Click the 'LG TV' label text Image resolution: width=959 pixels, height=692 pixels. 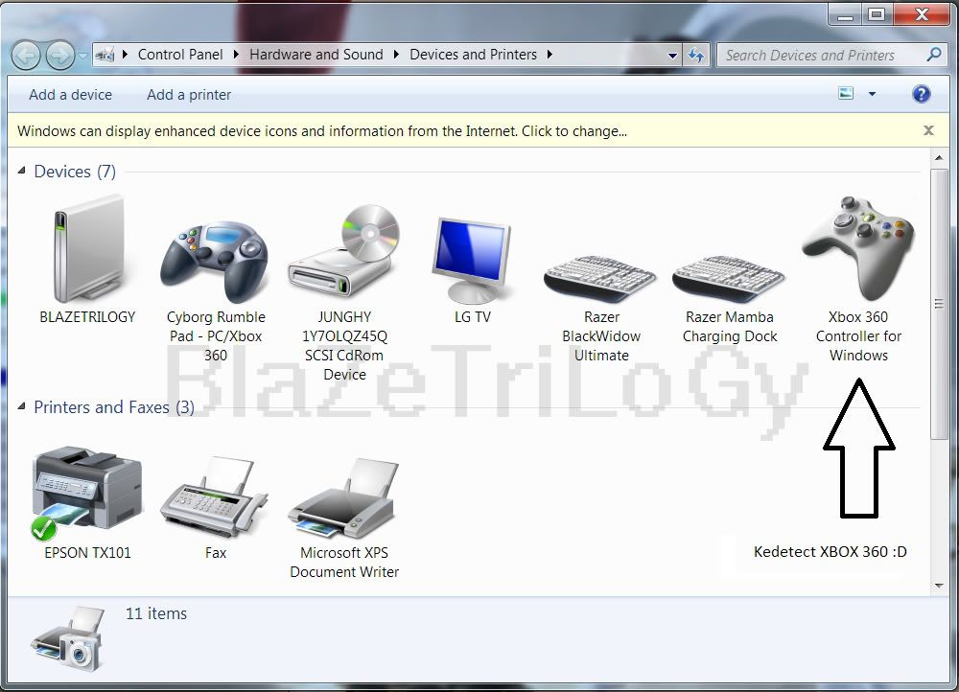pos(472,316)
